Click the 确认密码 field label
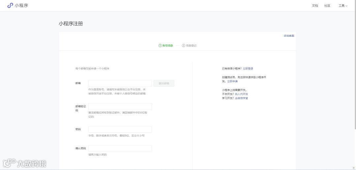Screen dimensions: 356x170 (x=81, y=149)
